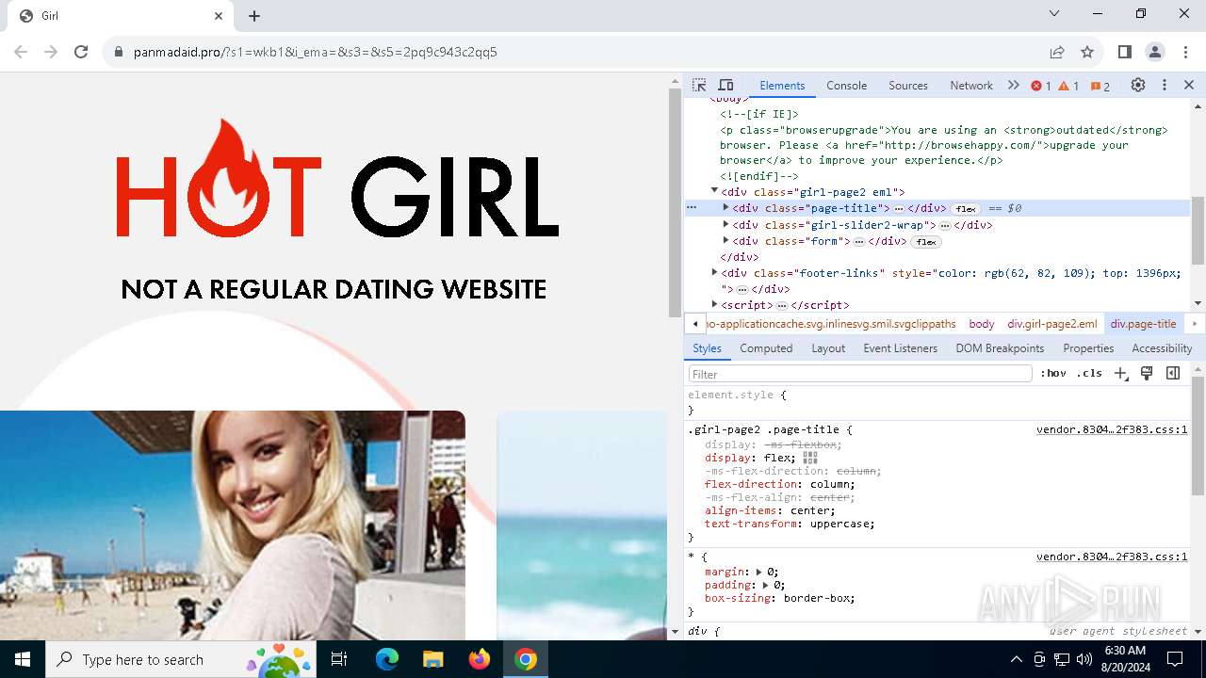Toggle flex badge on form div
The width and height of the screenshot is (1206, 678).
pos(925,242)
